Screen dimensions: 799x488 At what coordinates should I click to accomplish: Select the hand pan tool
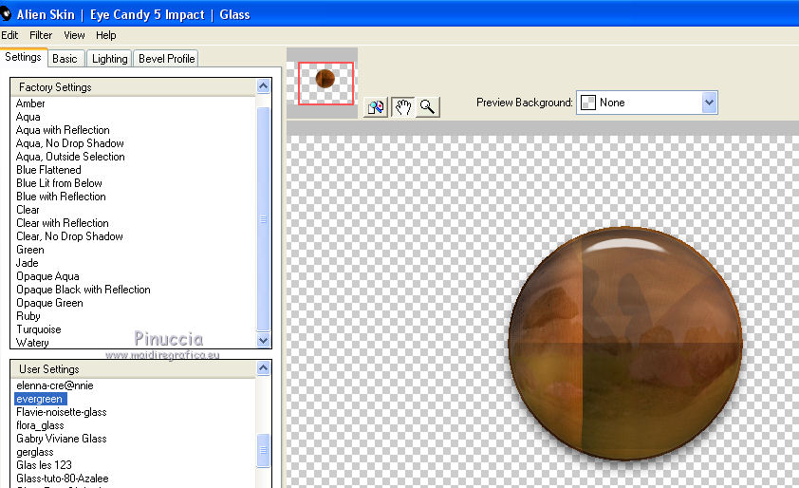[402, 107]
